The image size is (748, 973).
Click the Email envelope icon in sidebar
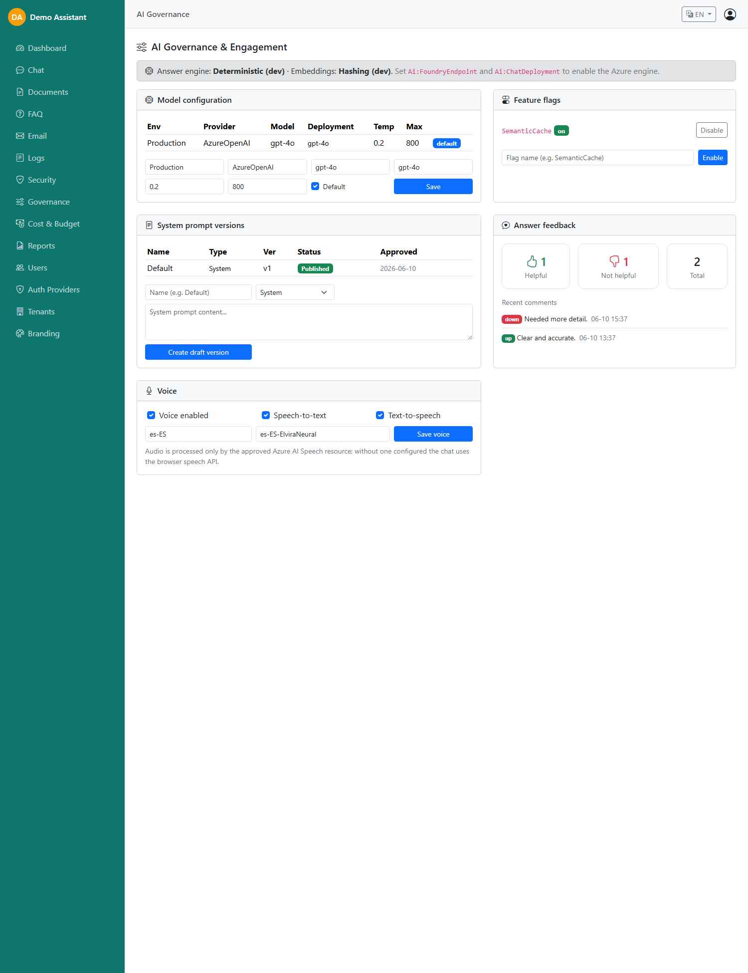[x=20, y=136]
